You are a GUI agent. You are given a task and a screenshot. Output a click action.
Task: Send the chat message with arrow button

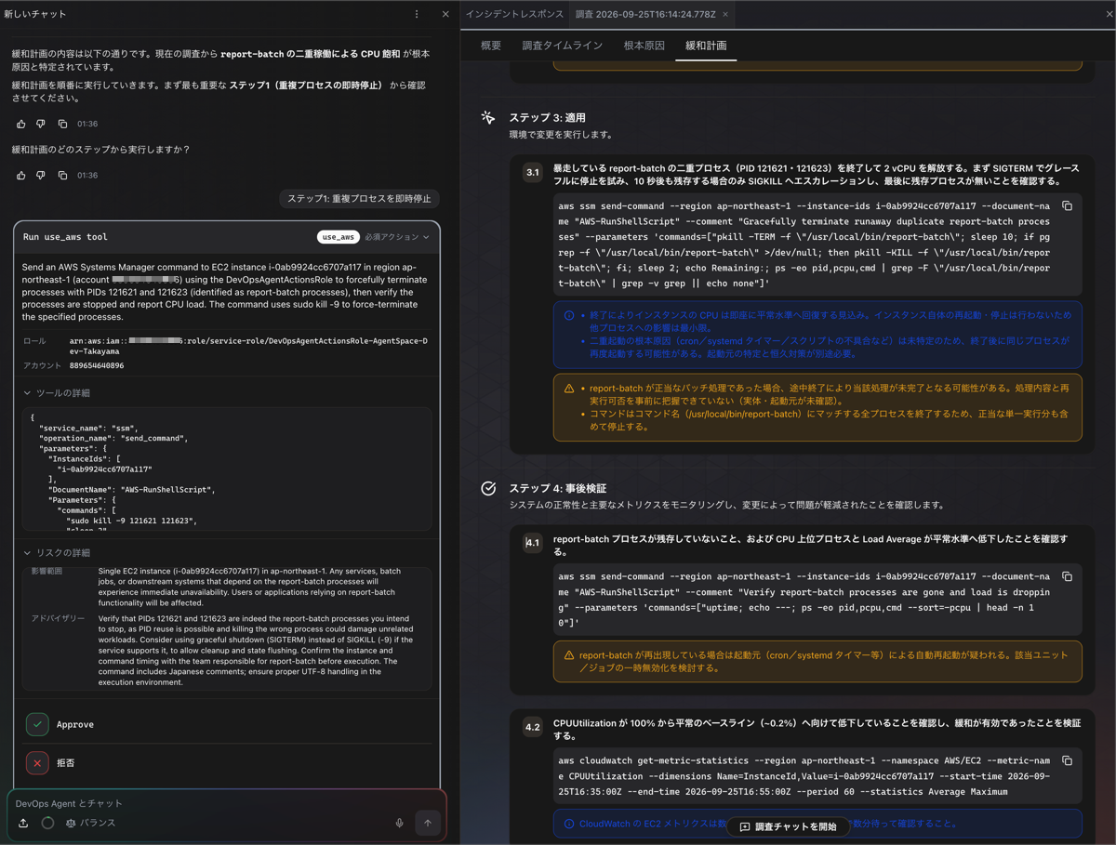click(x=428, y=823)
